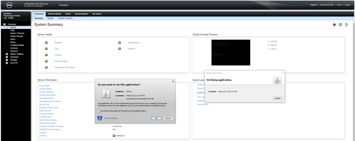Click shield info icon beside More Information

pos(100,118)
